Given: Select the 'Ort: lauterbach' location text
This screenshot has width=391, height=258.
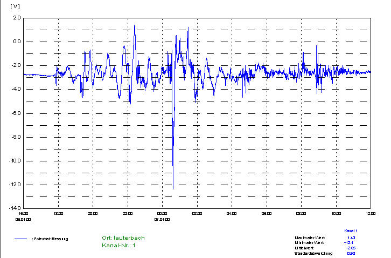Looking at the screenshot, I should point(123,238).
